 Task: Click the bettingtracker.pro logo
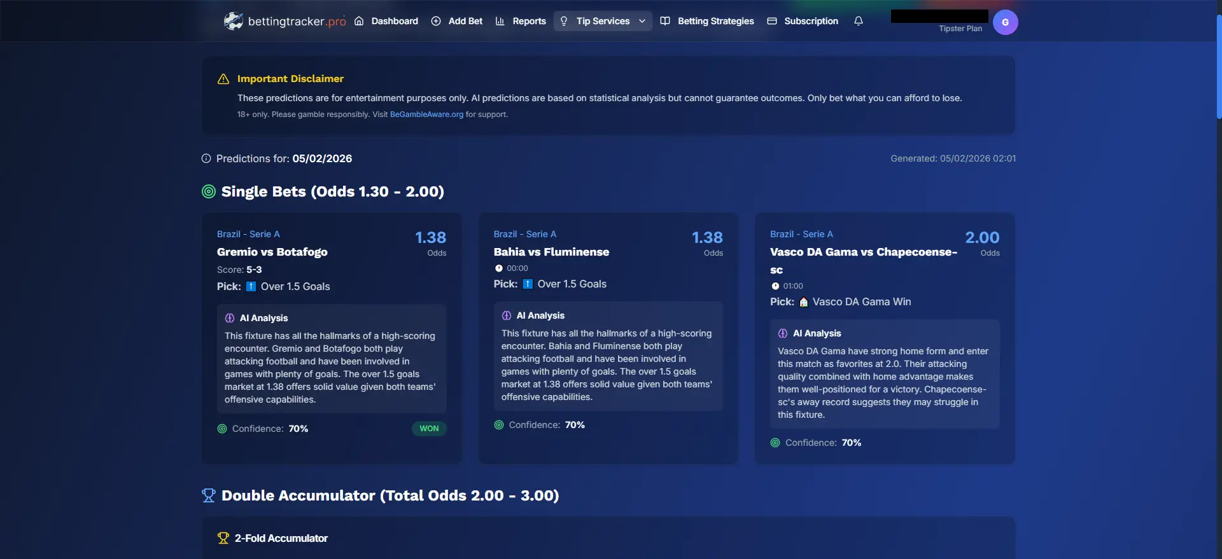[284, 21]
